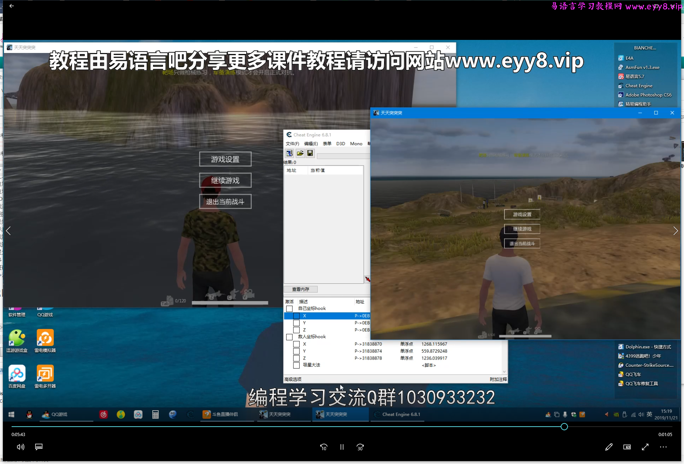This screenshot has height=464, width=684.
Task: Go to the previous item arrow
Action: coord(8,231)
